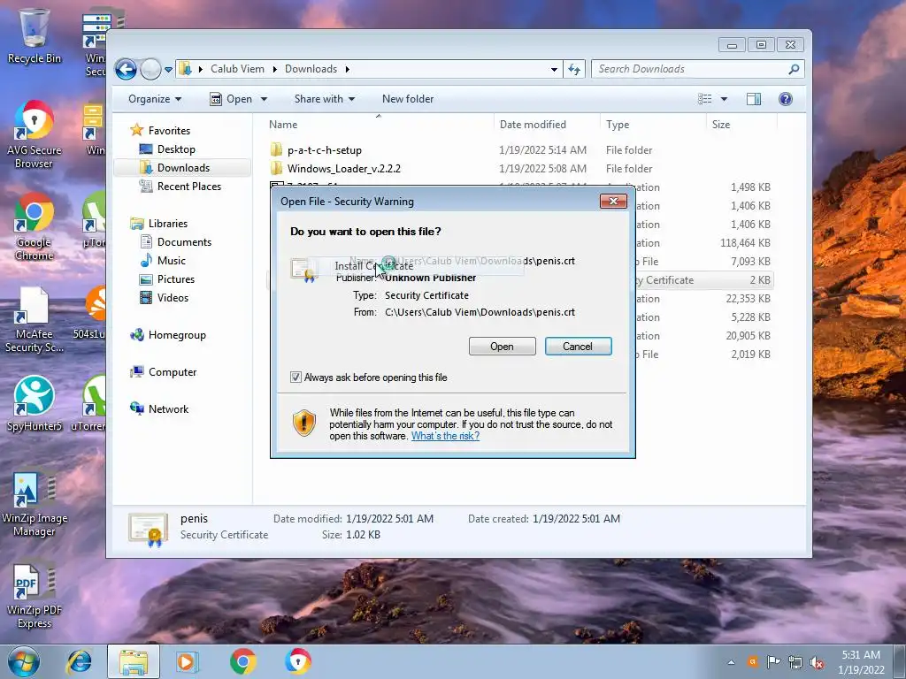This screenshot has height=679, width=906.
Task: Click the Windows Start orb
Action: pos(24,661)
